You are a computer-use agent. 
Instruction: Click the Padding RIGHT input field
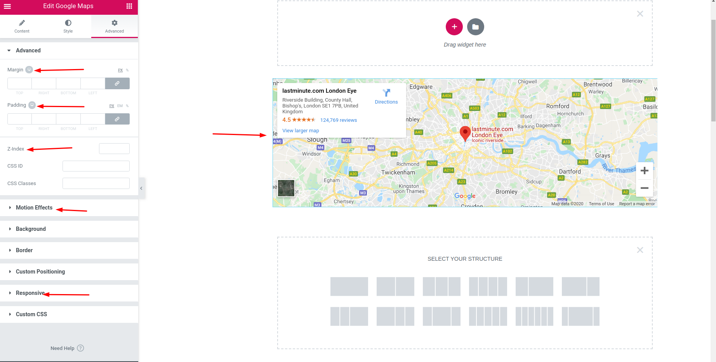tap(44, 119)
